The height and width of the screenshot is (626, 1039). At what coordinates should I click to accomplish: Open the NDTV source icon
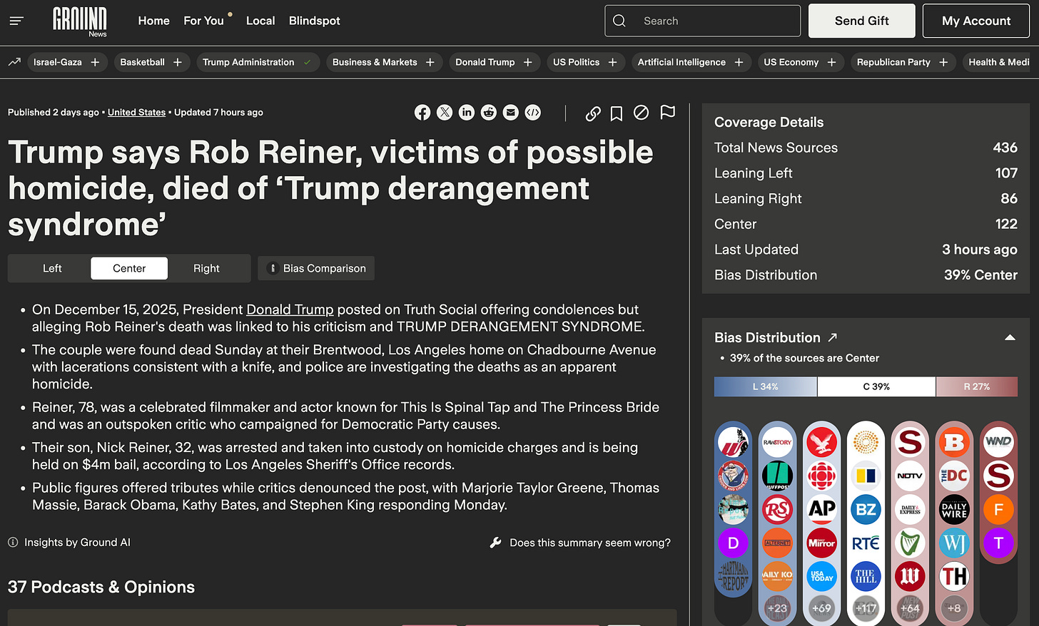(910, 476)
